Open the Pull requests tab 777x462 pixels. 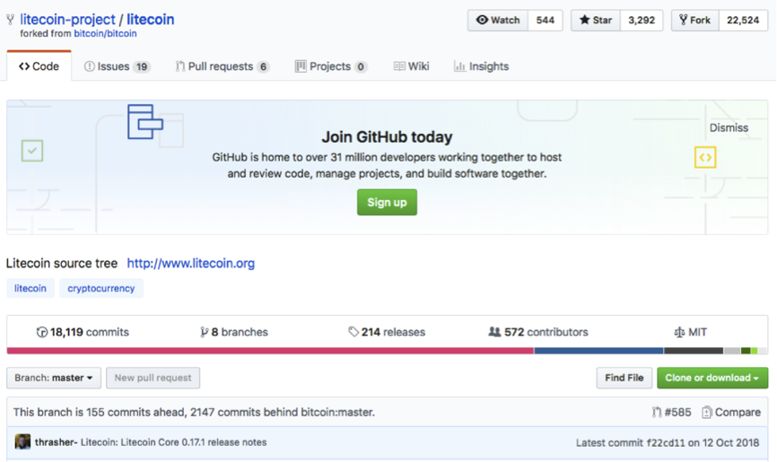(x=222, y=66)
